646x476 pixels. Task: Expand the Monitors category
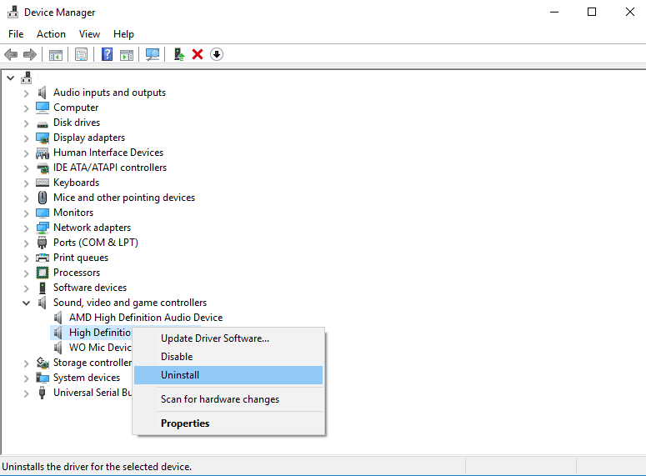pyautogui.click(x=27, y=213)
